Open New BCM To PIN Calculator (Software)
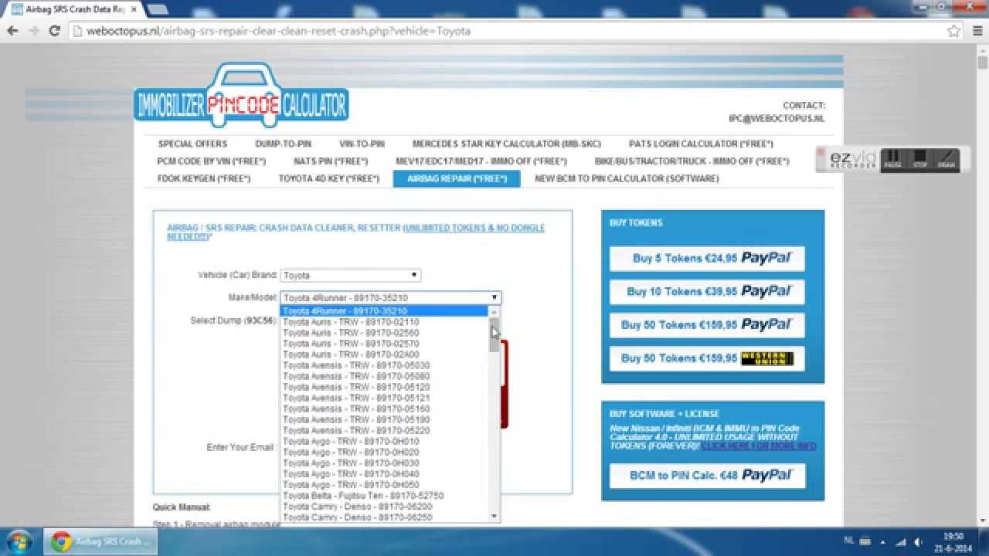This screenshot has height=556, width=989. click(x=627, y=178)
